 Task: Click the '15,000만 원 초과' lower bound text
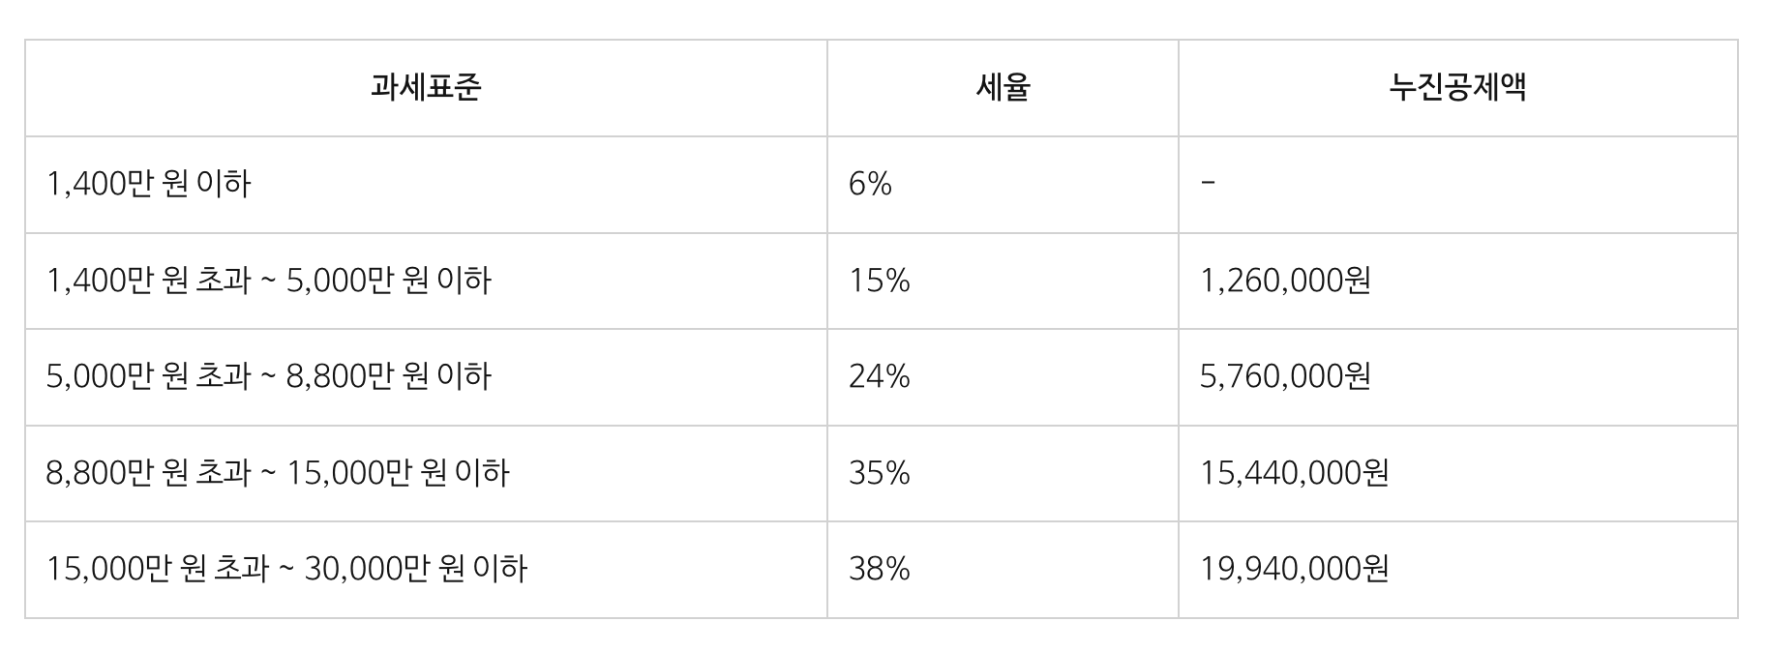coord(157,569)
